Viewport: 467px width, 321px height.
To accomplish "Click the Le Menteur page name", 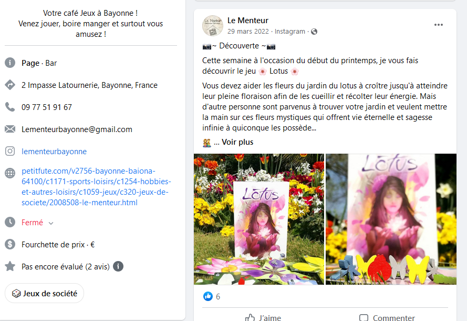I will pos(248,21).
